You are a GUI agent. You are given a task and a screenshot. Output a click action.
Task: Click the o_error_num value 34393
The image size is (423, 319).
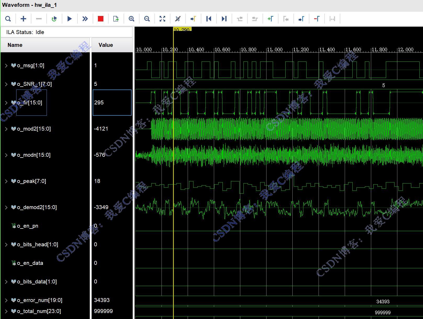coord(102,300)
